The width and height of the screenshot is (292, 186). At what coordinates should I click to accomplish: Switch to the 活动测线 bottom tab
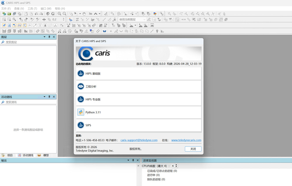coord(26,155)
